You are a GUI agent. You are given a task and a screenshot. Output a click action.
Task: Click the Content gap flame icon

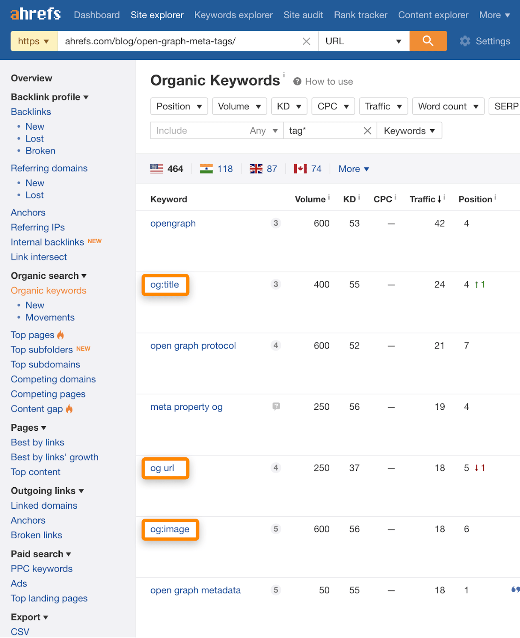[69, 408]
